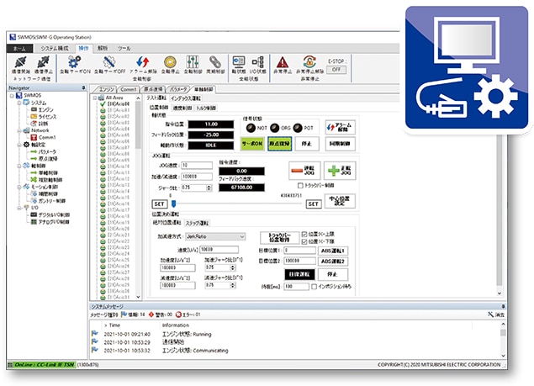Click the 通信開始 plug icon in ribbon
The image size is (534, 386).
[x=20, y=62]
